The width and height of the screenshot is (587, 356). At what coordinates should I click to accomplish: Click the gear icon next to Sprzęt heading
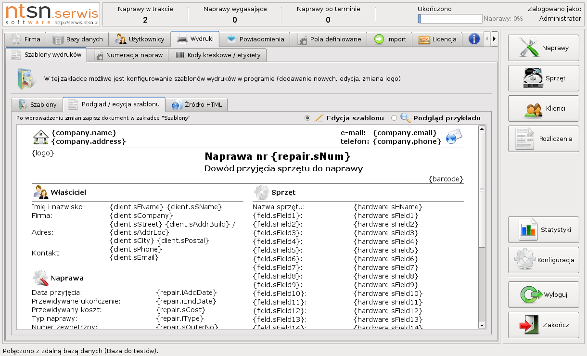261,192
